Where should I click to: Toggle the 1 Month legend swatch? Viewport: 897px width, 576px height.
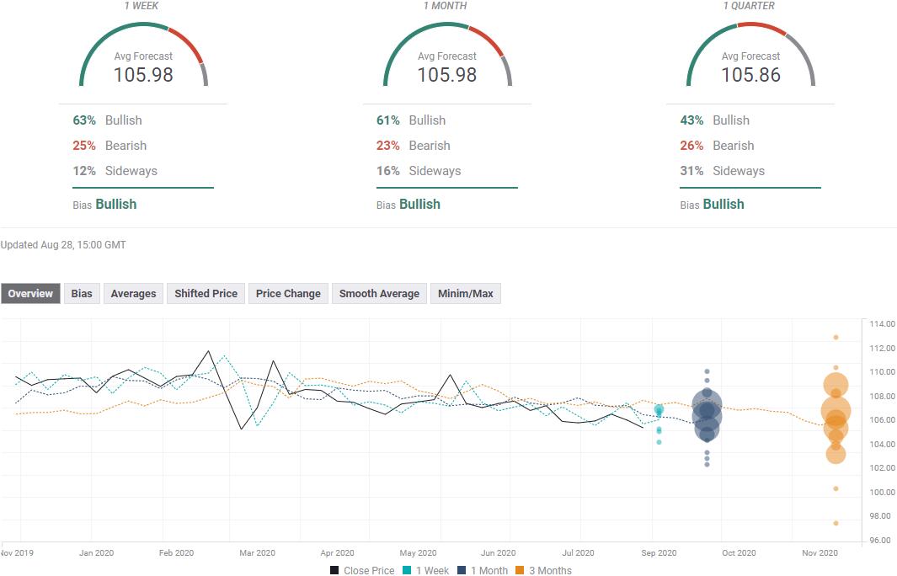(462, 570)
